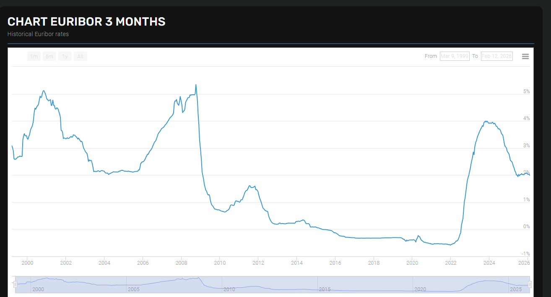The width and height of the screenshot is (551, 297).
Task: Click the navigator's left range handle
Action: click(x=15, y=284)
